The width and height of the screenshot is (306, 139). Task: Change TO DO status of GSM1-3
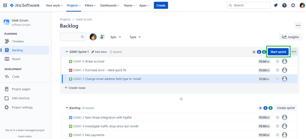(264, 79)
